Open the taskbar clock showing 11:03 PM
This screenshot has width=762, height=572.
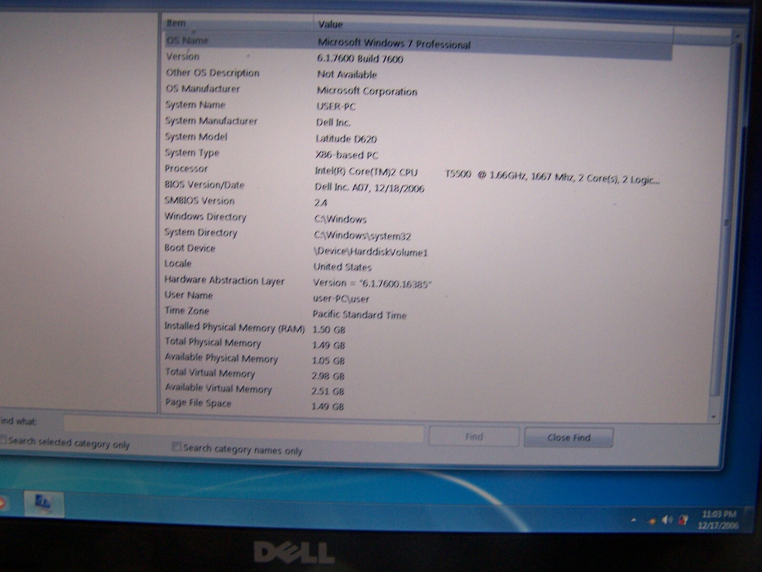coord(719,520)
